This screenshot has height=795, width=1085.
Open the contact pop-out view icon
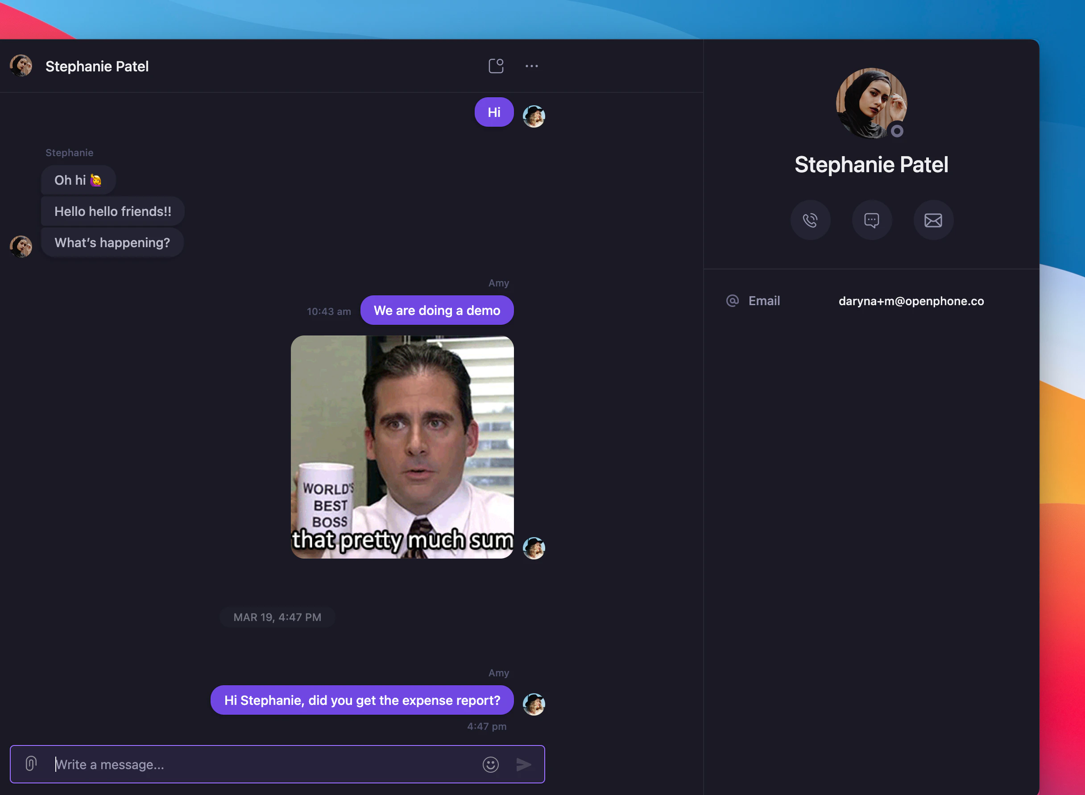click(496, 66)
